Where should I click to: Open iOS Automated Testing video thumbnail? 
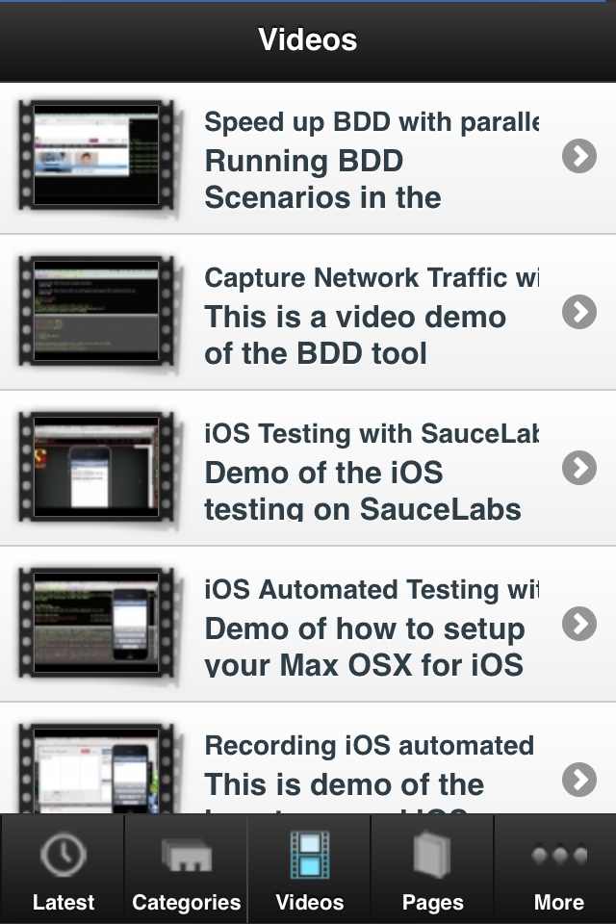click(x=96, y=623)
